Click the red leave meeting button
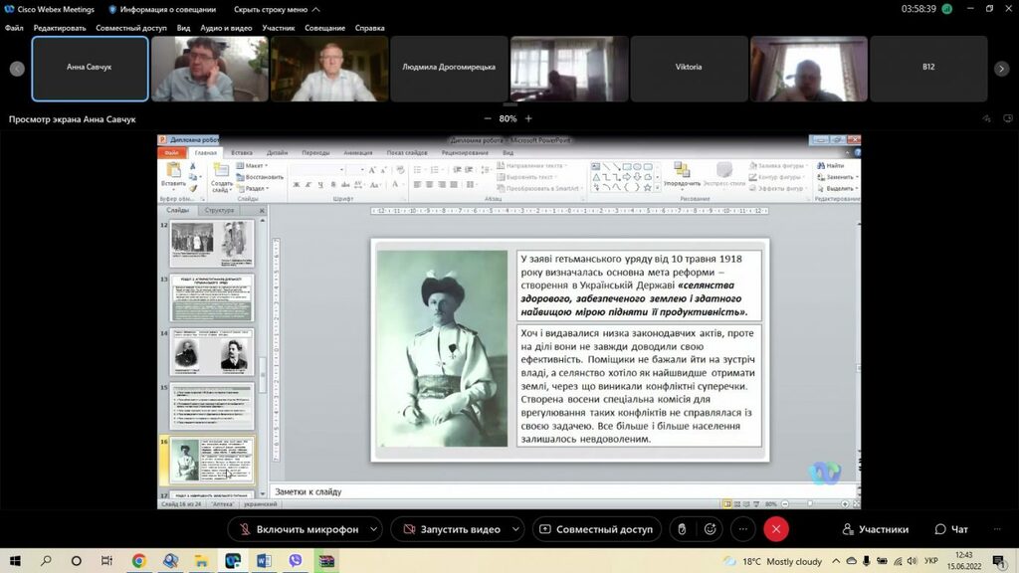 (776, 529)
